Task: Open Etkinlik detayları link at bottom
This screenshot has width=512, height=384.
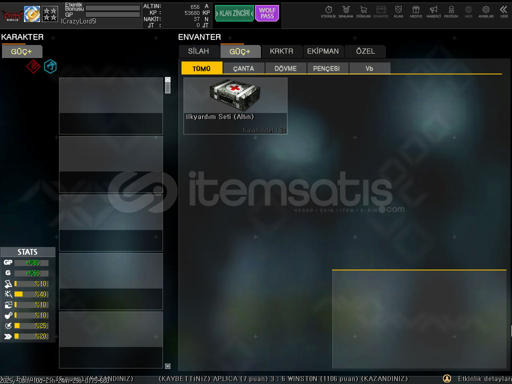Action: point(484,378)
